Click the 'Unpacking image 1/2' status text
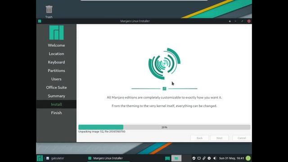288x162 pixels. coord(102,132)
